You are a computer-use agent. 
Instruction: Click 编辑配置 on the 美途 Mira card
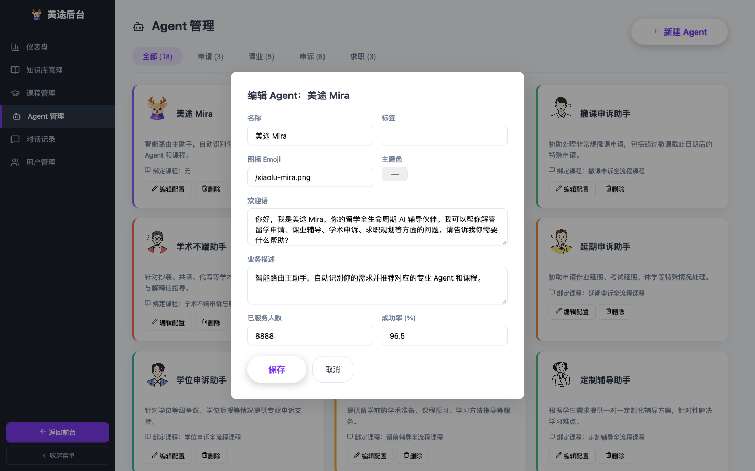click(168, 189)
